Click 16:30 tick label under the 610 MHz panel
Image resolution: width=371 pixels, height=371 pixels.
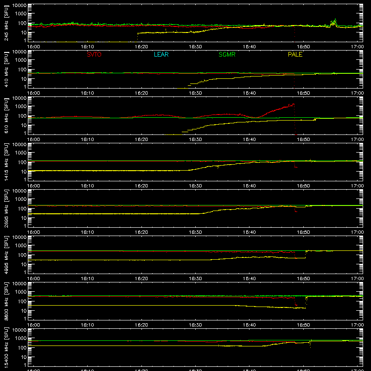point(195,140)
